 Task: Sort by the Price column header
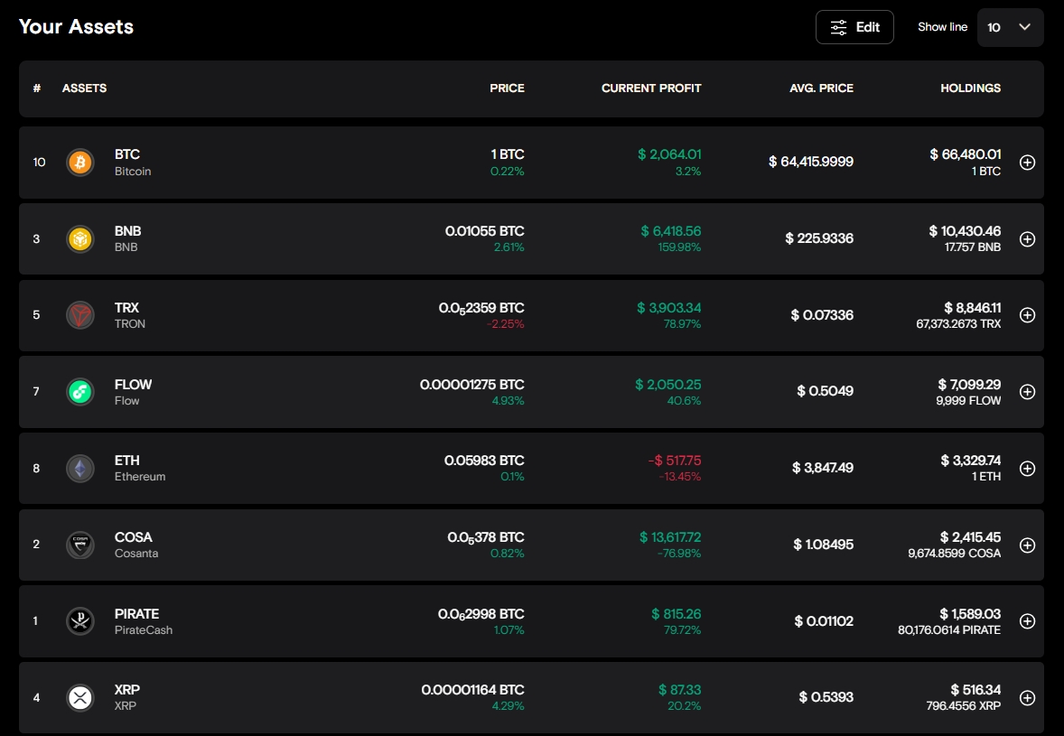click(x=507, y=89)
